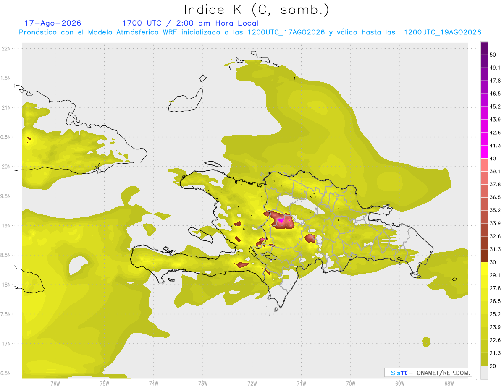Click the legend value "47.8"
The height and width of the screenshot is (389, 504).
495,81
